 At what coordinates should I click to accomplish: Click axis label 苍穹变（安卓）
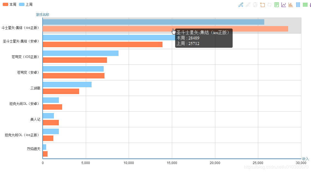pos(28,72)
